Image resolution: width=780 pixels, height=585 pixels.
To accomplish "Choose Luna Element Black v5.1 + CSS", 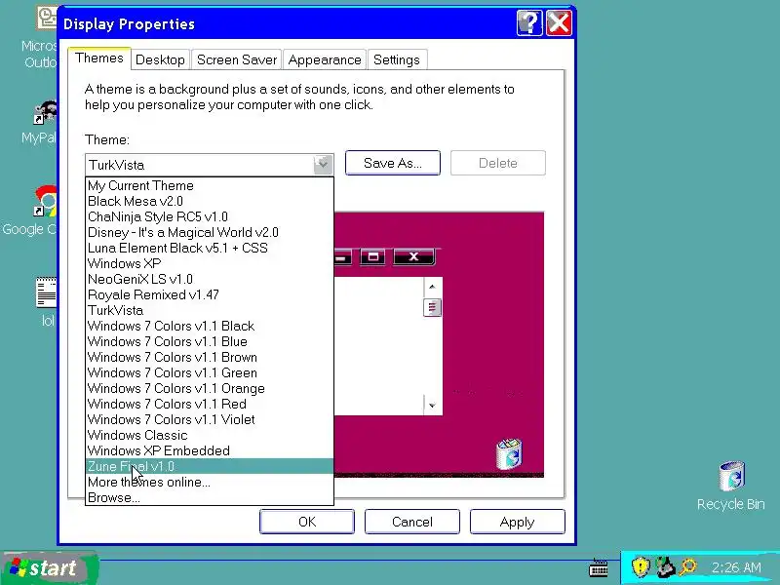I will coord(210,248).
